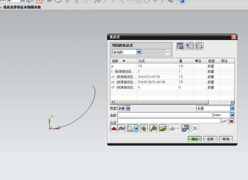
Task: Click the red X reject edit button
Action: [231, 121]
